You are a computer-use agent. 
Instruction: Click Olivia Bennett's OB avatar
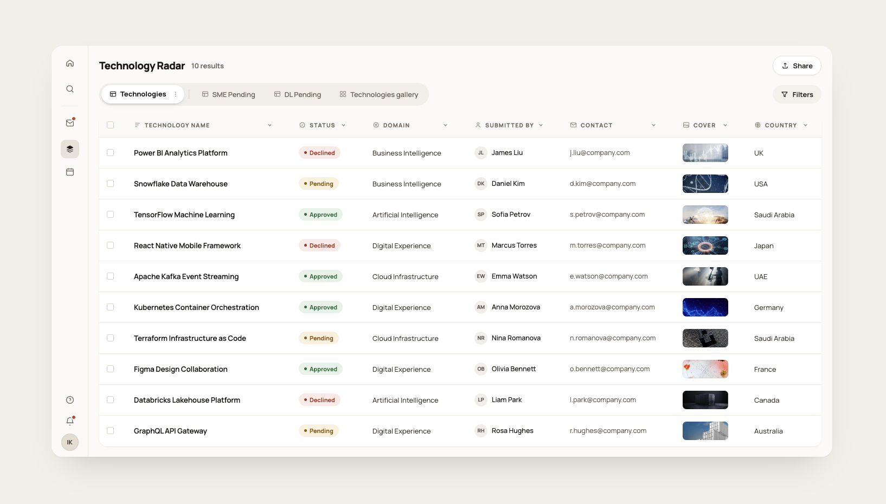(481, 369)
